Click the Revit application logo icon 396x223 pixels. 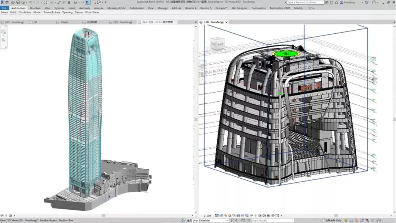click(x=3, y=3)
